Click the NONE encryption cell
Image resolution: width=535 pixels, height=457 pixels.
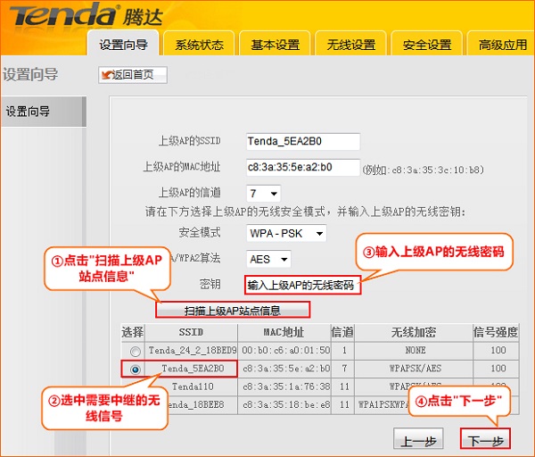pyautogui.click(x=415, y=350)
